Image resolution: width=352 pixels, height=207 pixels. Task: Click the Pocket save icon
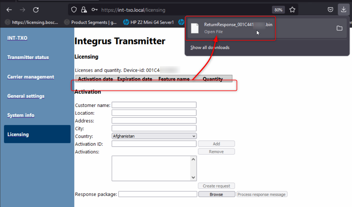click(331, 10)
